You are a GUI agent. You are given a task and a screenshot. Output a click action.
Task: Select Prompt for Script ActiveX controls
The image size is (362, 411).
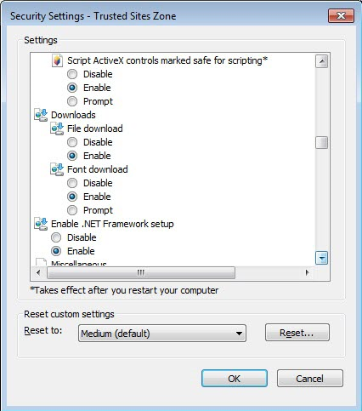coord(72,101)
